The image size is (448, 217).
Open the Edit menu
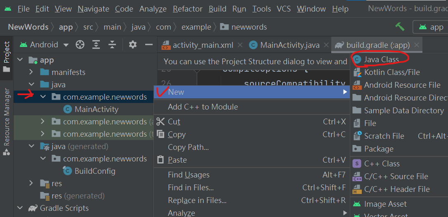pos(42,9)
